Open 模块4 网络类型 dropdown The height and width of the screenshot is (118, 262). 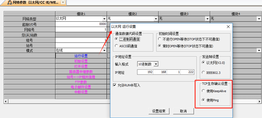[259, 19]
